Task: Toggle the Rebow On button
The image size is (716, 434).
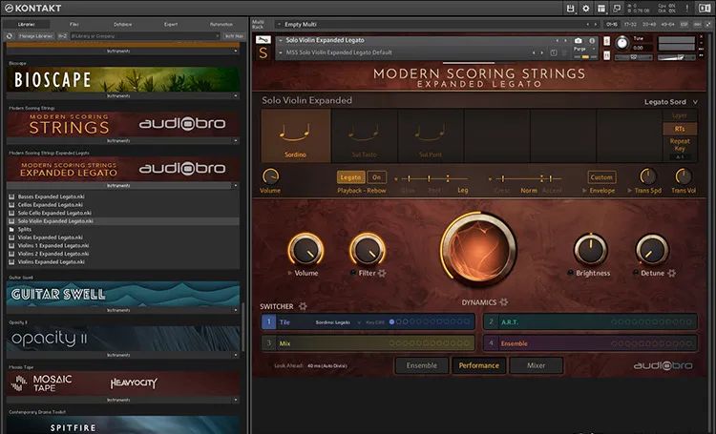Action: tap(376, 177)
